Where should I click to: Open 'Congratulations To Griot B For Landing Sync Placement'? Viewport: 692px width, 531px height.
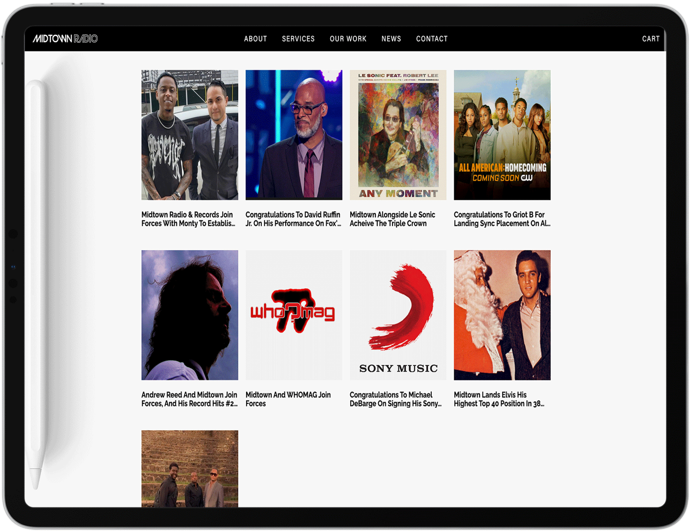pos(502,219)
